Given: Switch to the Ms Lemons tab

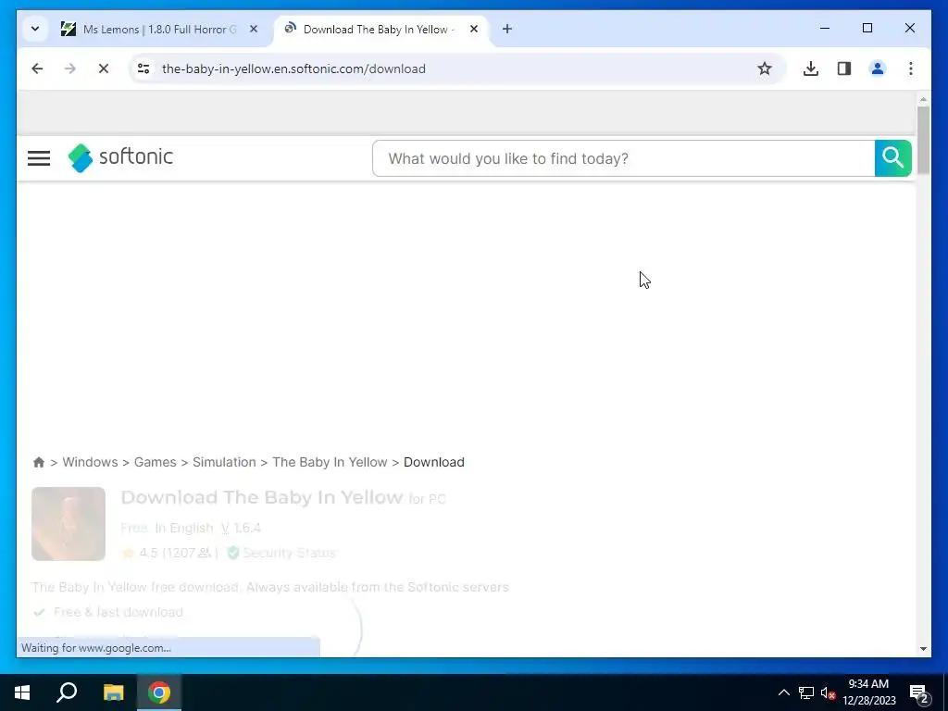Looking at the screenshot, I should point(158,29).
